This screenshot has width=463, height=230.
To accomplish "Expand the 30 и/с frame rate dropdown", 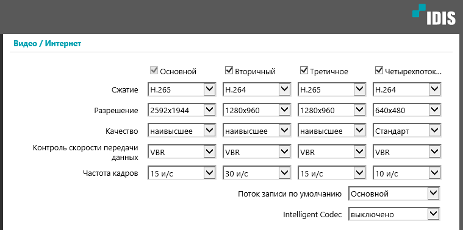I will (x=257, y=173).
